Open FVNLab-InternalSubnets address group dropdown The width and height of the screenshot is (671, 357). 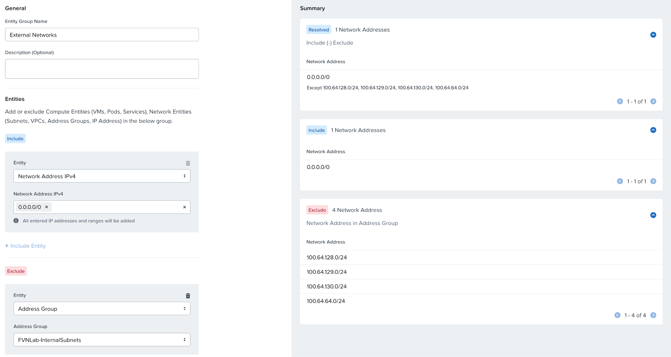coord(102,340)
